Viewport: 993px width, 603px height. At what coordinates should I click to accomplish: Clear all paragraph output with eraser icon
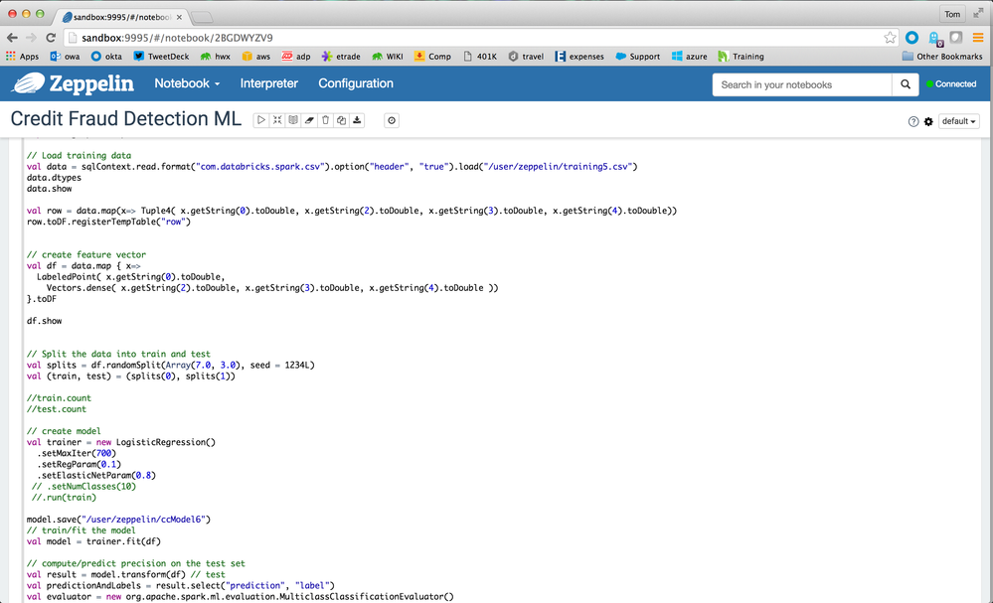(x=308, y=120)
